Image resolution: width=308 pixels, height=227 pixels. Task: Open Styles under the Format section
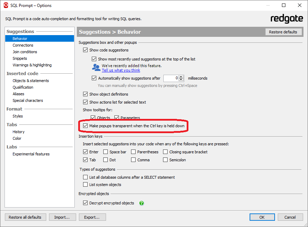click(18, 116)
